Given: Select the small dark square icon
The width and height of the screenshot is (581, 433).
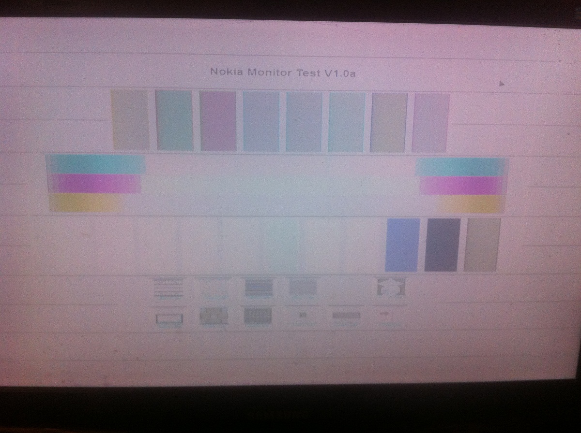Looking at the screenshot, I should 303,316.
